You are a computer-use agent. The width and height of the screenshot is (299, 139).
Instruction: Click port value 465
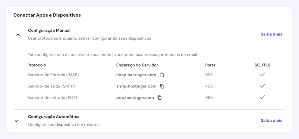coord(209,86)
